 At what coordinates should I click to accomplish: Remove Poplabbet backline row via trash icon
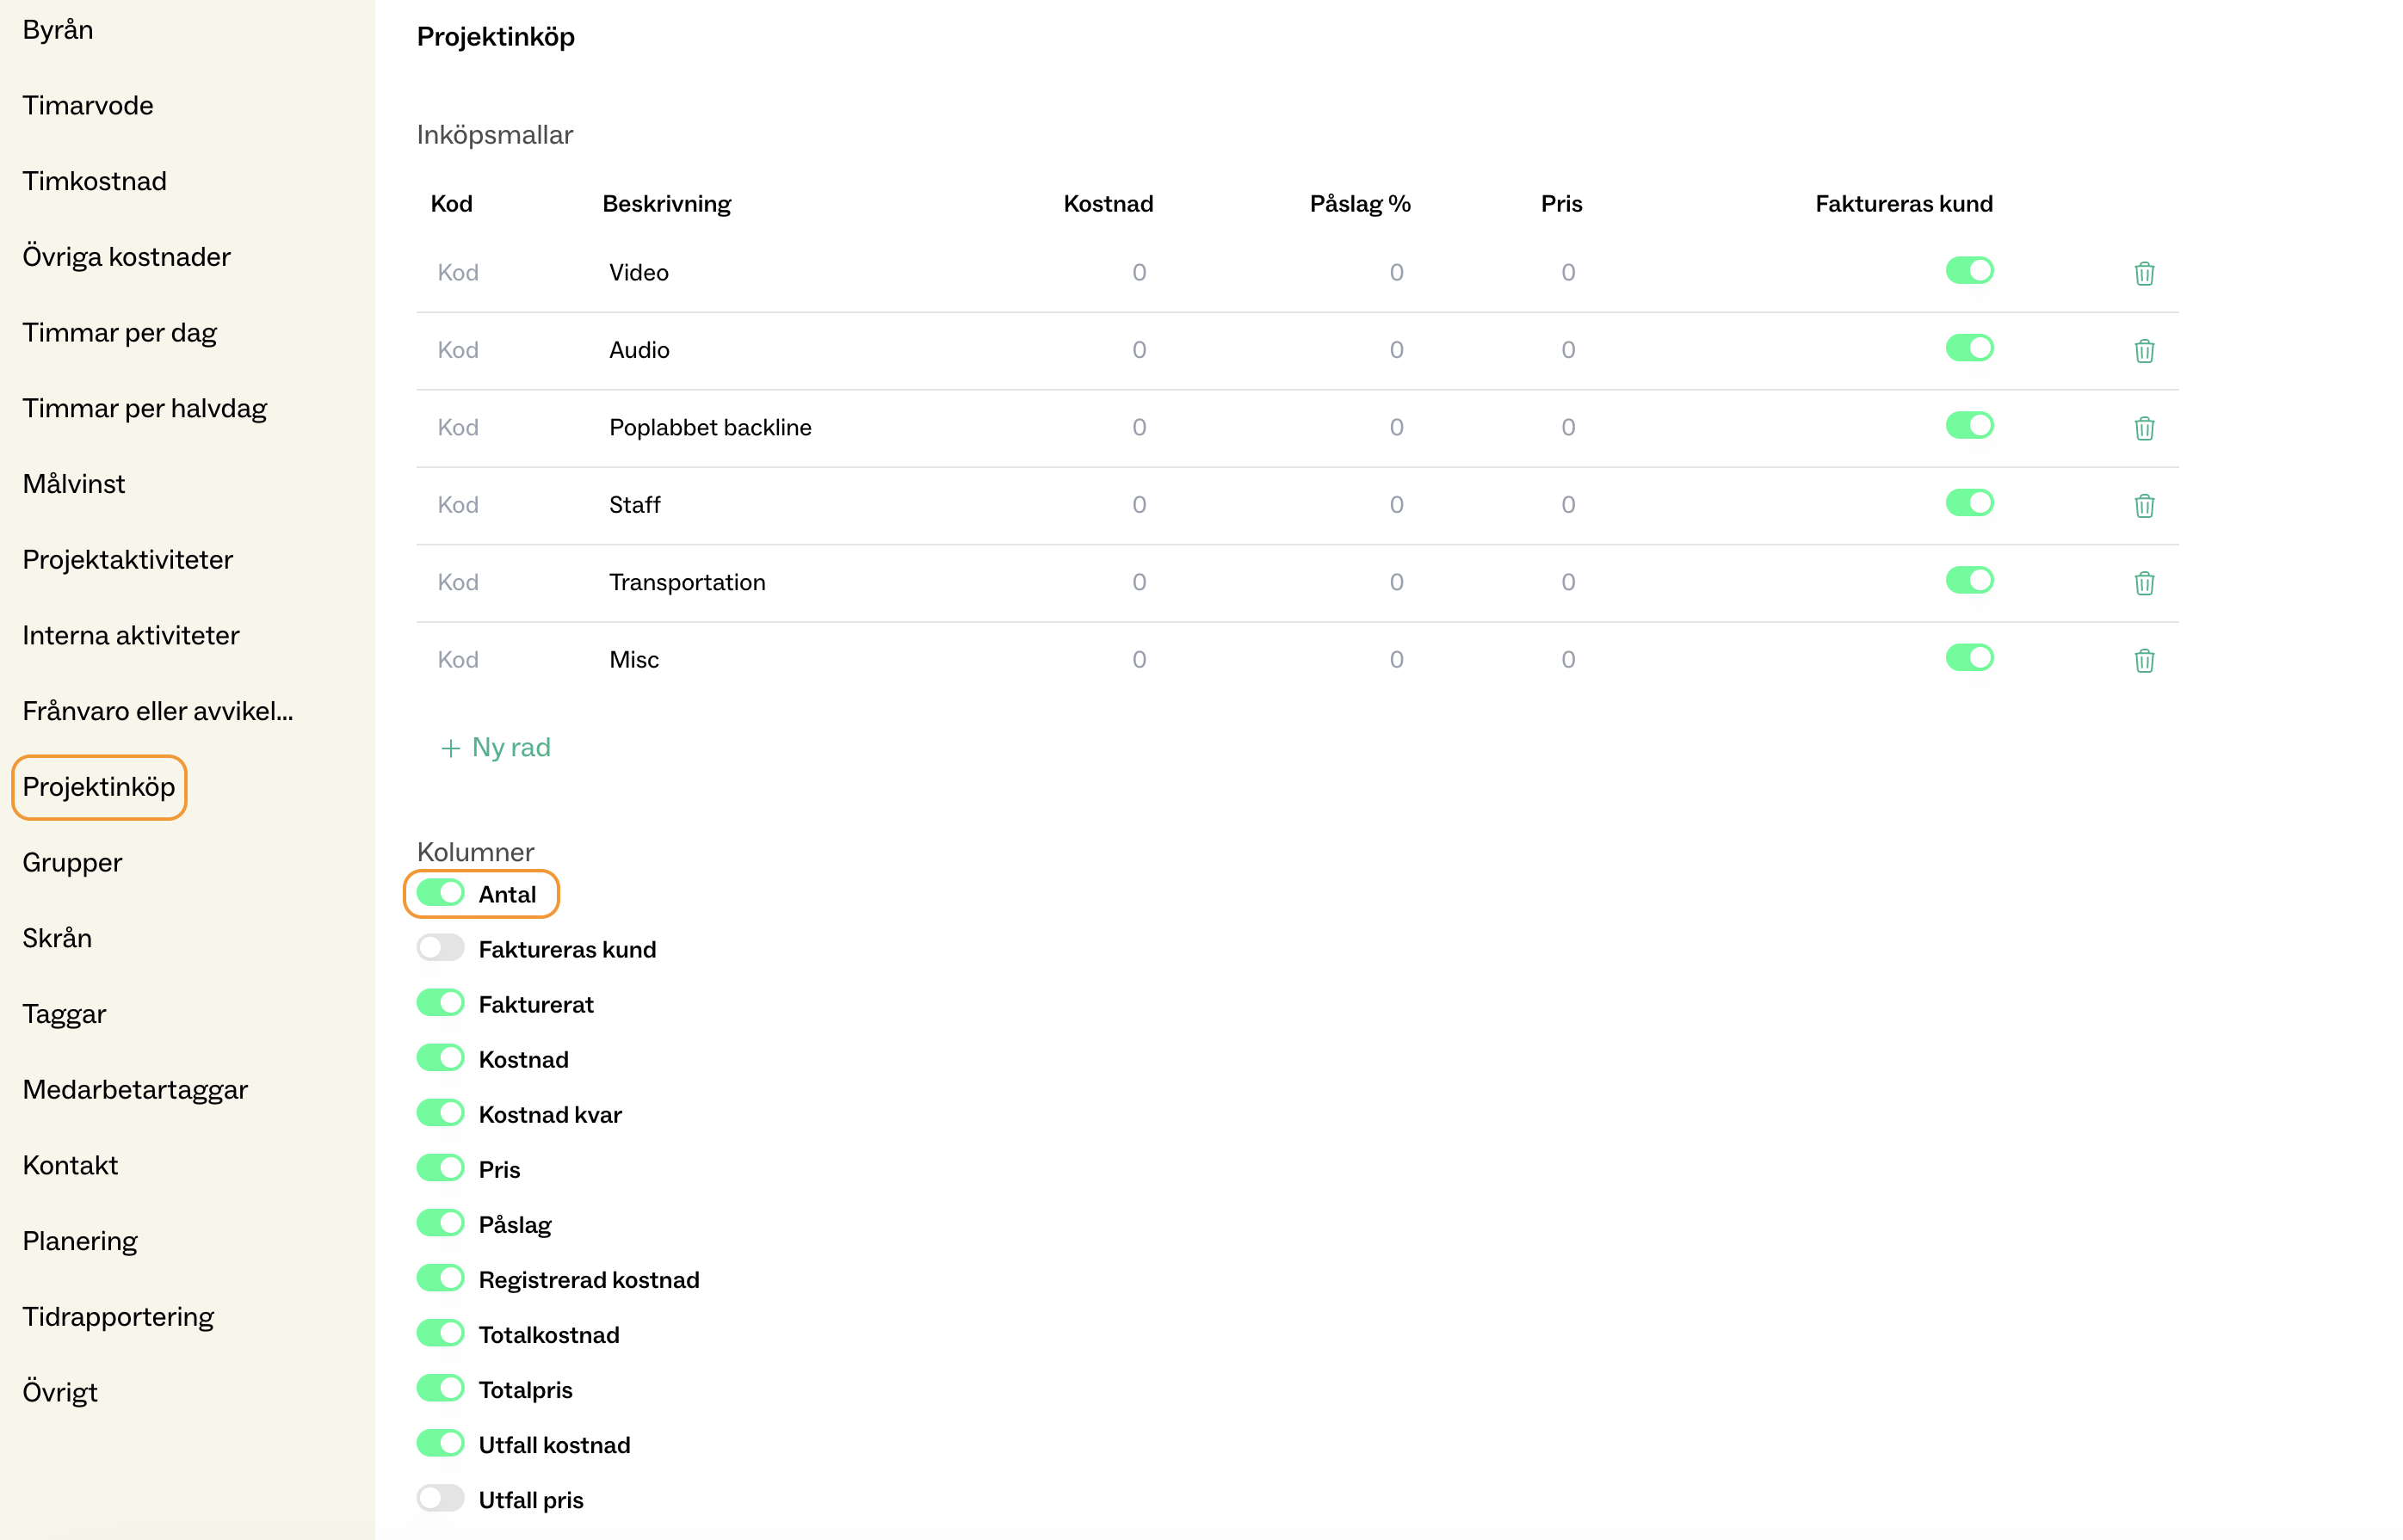[x=2143, y=428]
